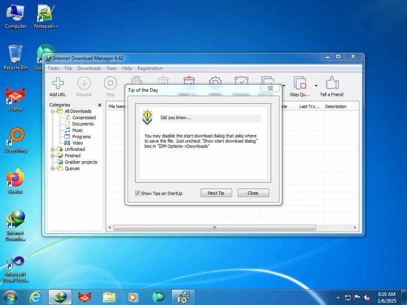Open the Stop Queue dropdown arrow
407x305 pixels.
[316, 86]
